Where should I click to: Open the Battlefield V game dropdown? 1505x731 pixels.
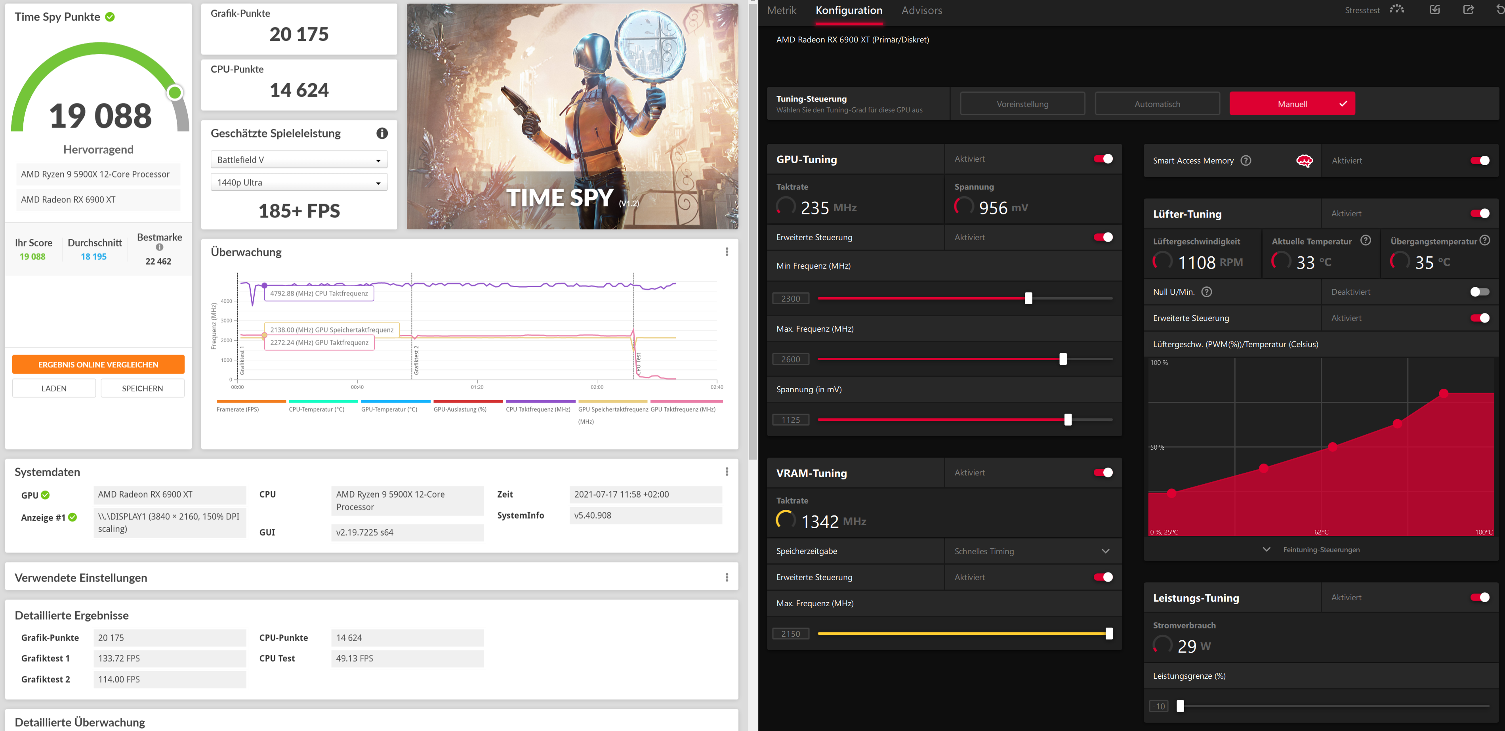(x=299, y=160)
